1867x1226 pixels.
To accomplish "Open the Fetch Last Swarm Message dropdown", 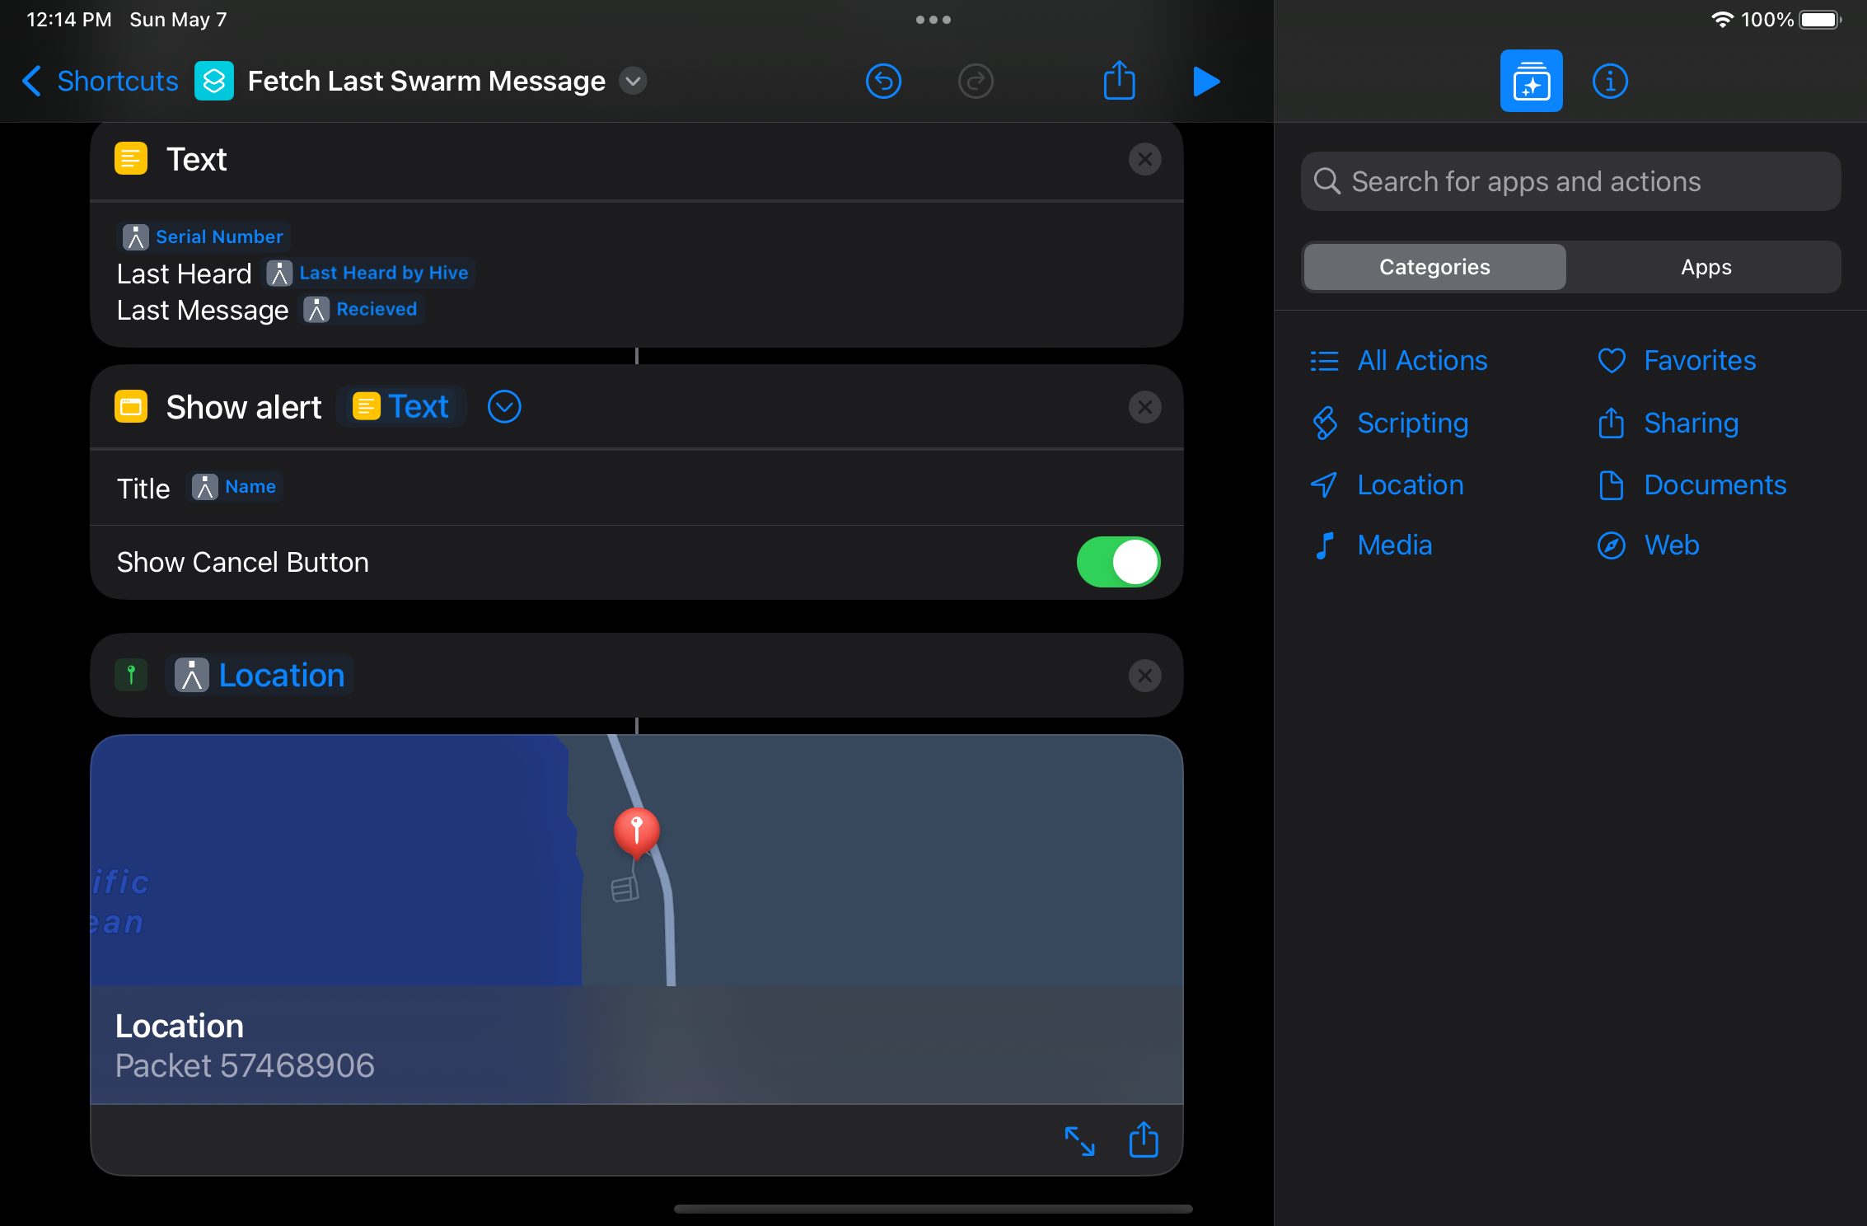I will (x=633, y=81).
